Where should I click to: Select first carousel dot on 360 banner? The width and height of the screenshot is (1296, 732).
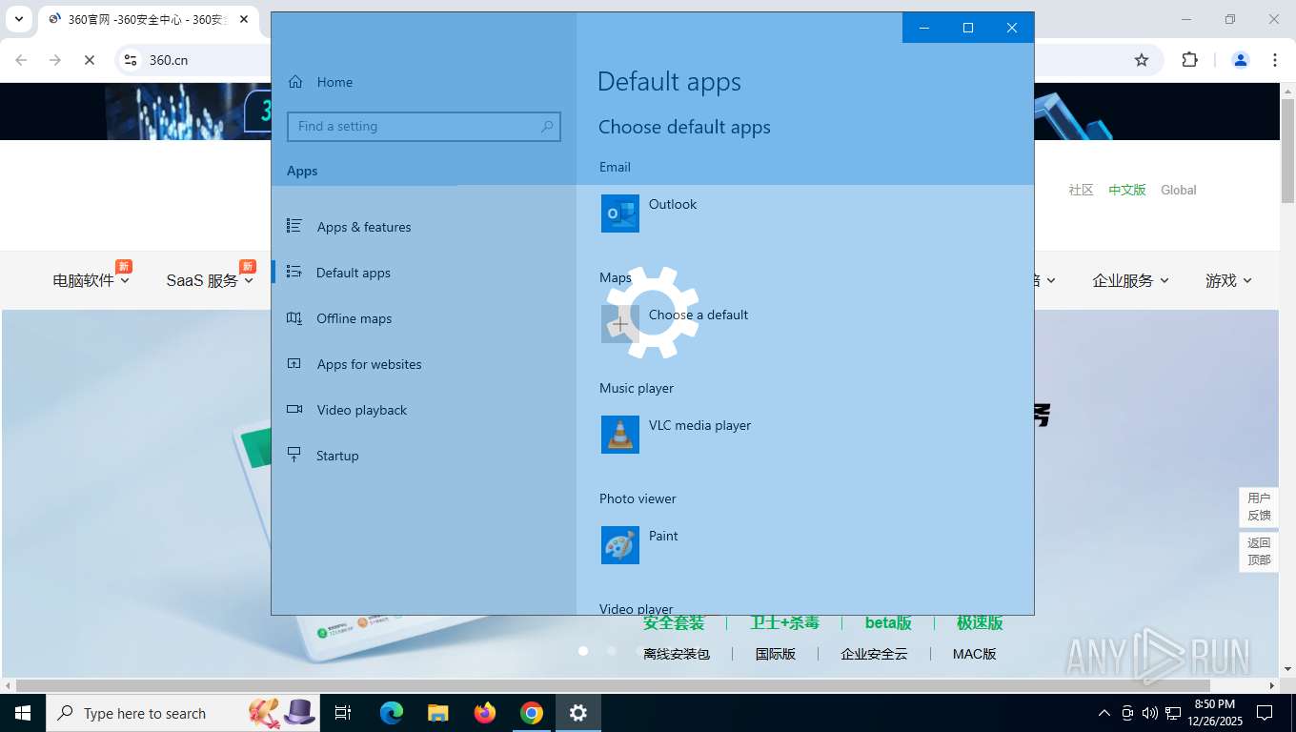pos(583,651)
